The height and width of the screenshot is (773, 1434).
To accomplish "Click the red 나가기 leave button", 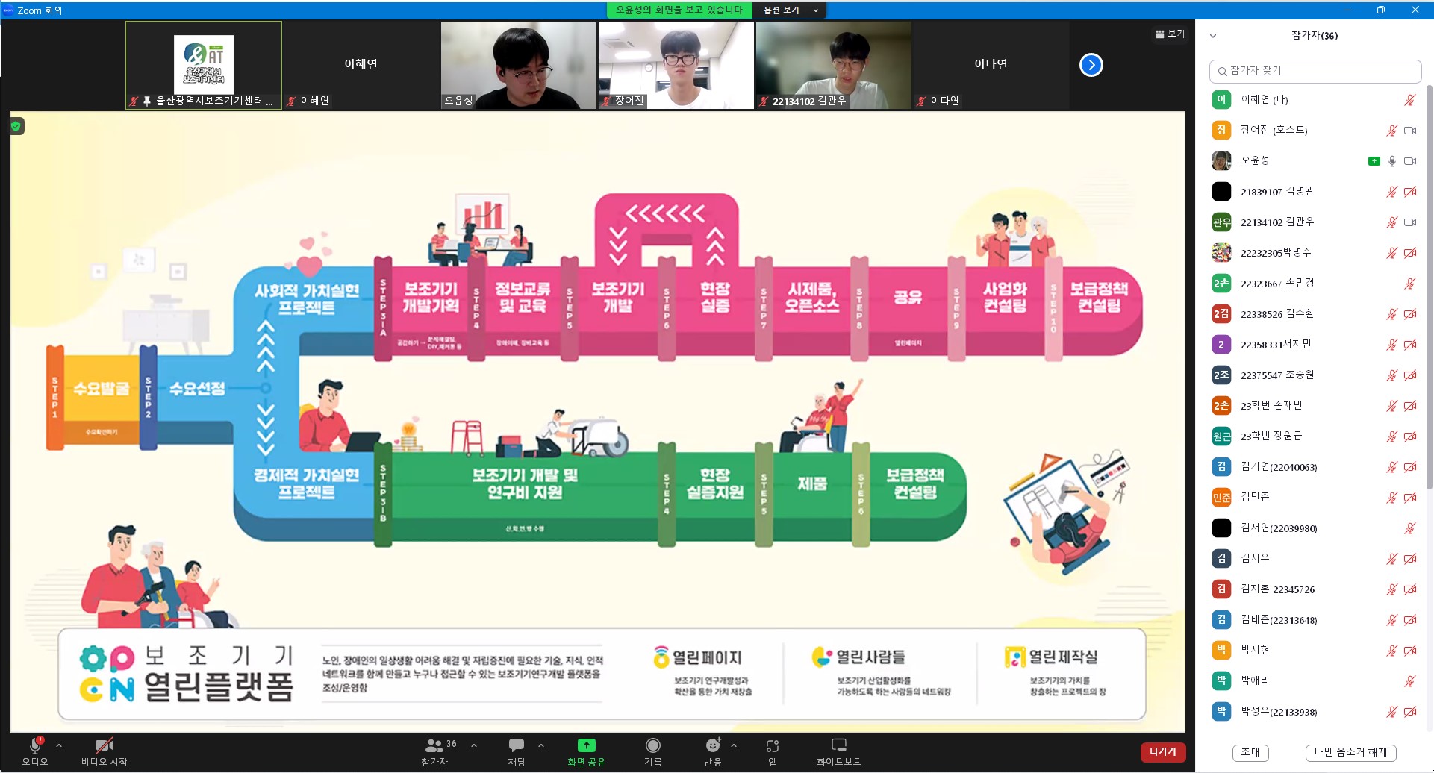I will point(1162,752).
